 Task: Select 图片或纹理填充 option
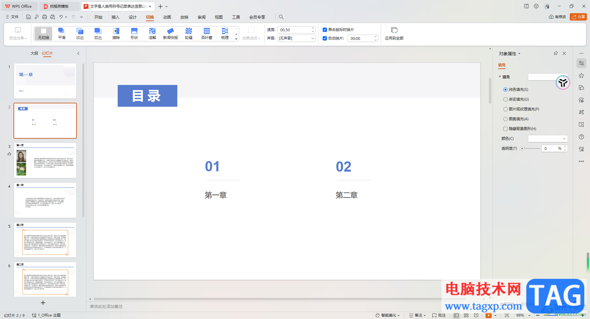coord(521,109)
